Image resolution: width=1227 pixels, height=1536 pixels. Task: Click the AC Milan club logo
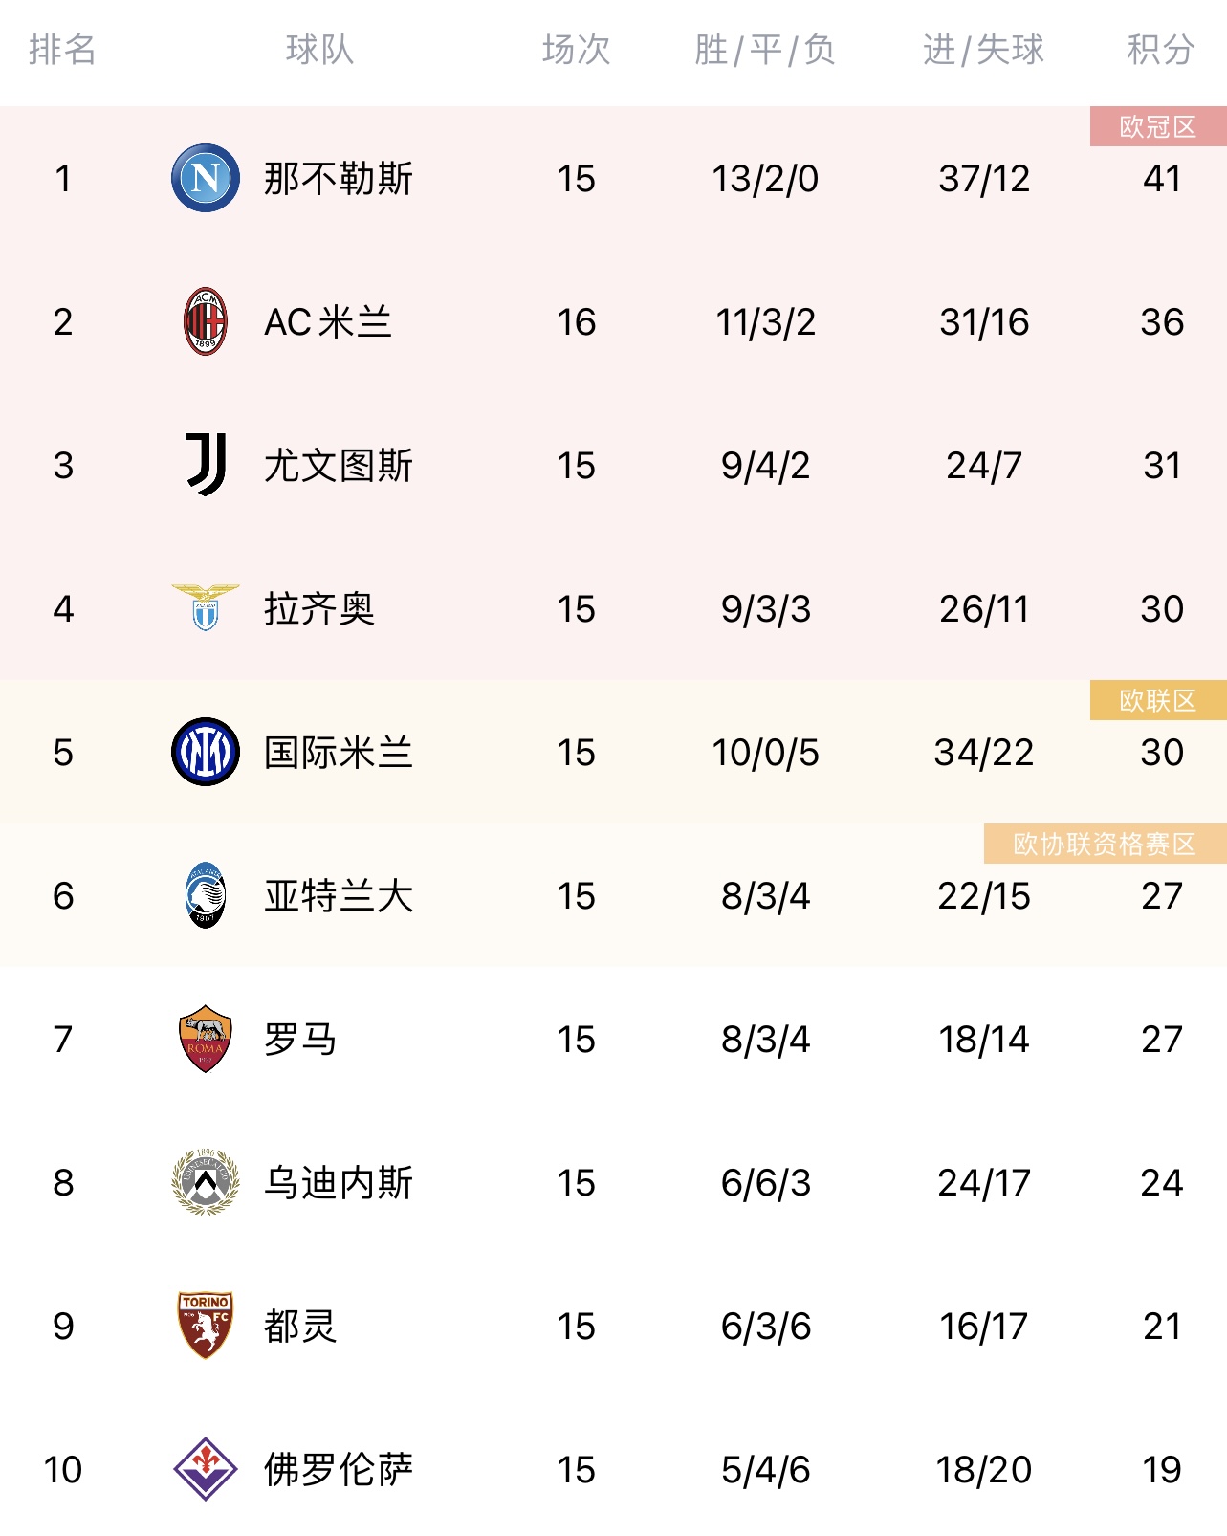(x=206, y=321)
